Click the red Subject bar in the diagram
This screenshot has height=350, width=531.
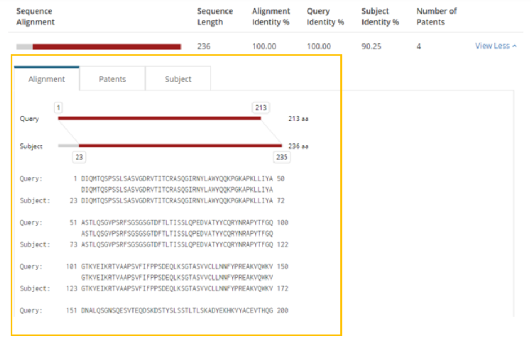[x=180, y=146]
